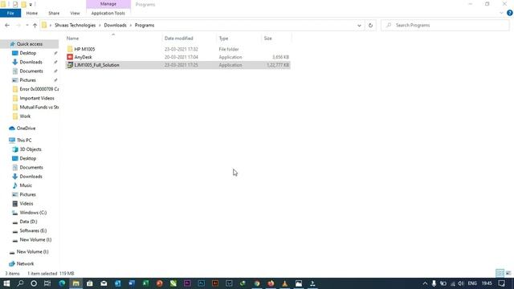Open the Application Tools tab
The image size is (514, 289).
point(108,13)
